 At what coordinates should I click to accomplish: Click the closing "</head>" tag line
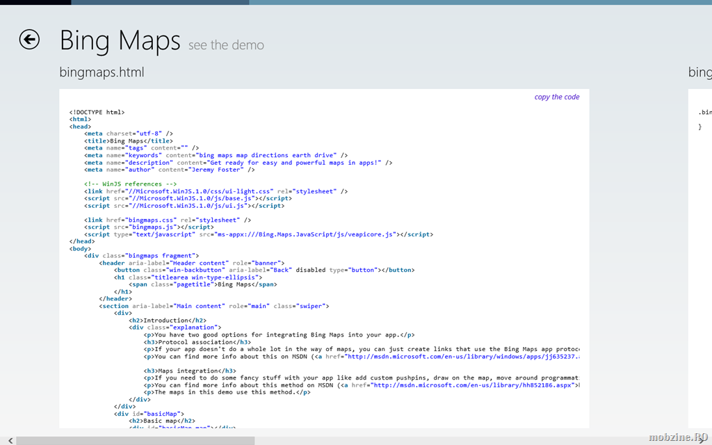click(x=82, y=241)
